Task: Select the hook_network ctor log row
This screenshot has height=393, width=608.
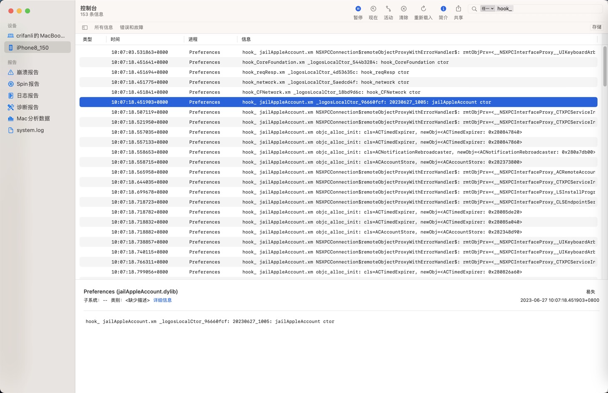Action: tap(338, 82)
